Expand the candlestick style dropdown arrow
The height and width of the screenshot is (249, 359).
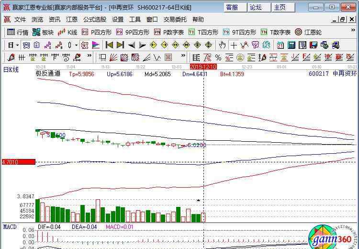click(x=76, y=45)
